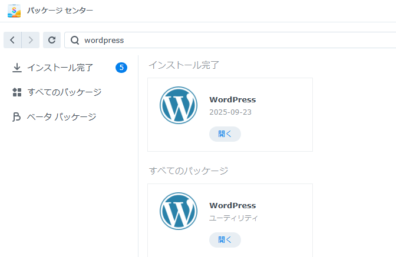The image size is (396, 257).
Task: Click the beta icon beside ベータ パッケージ
Action: [x=16, y=117]
